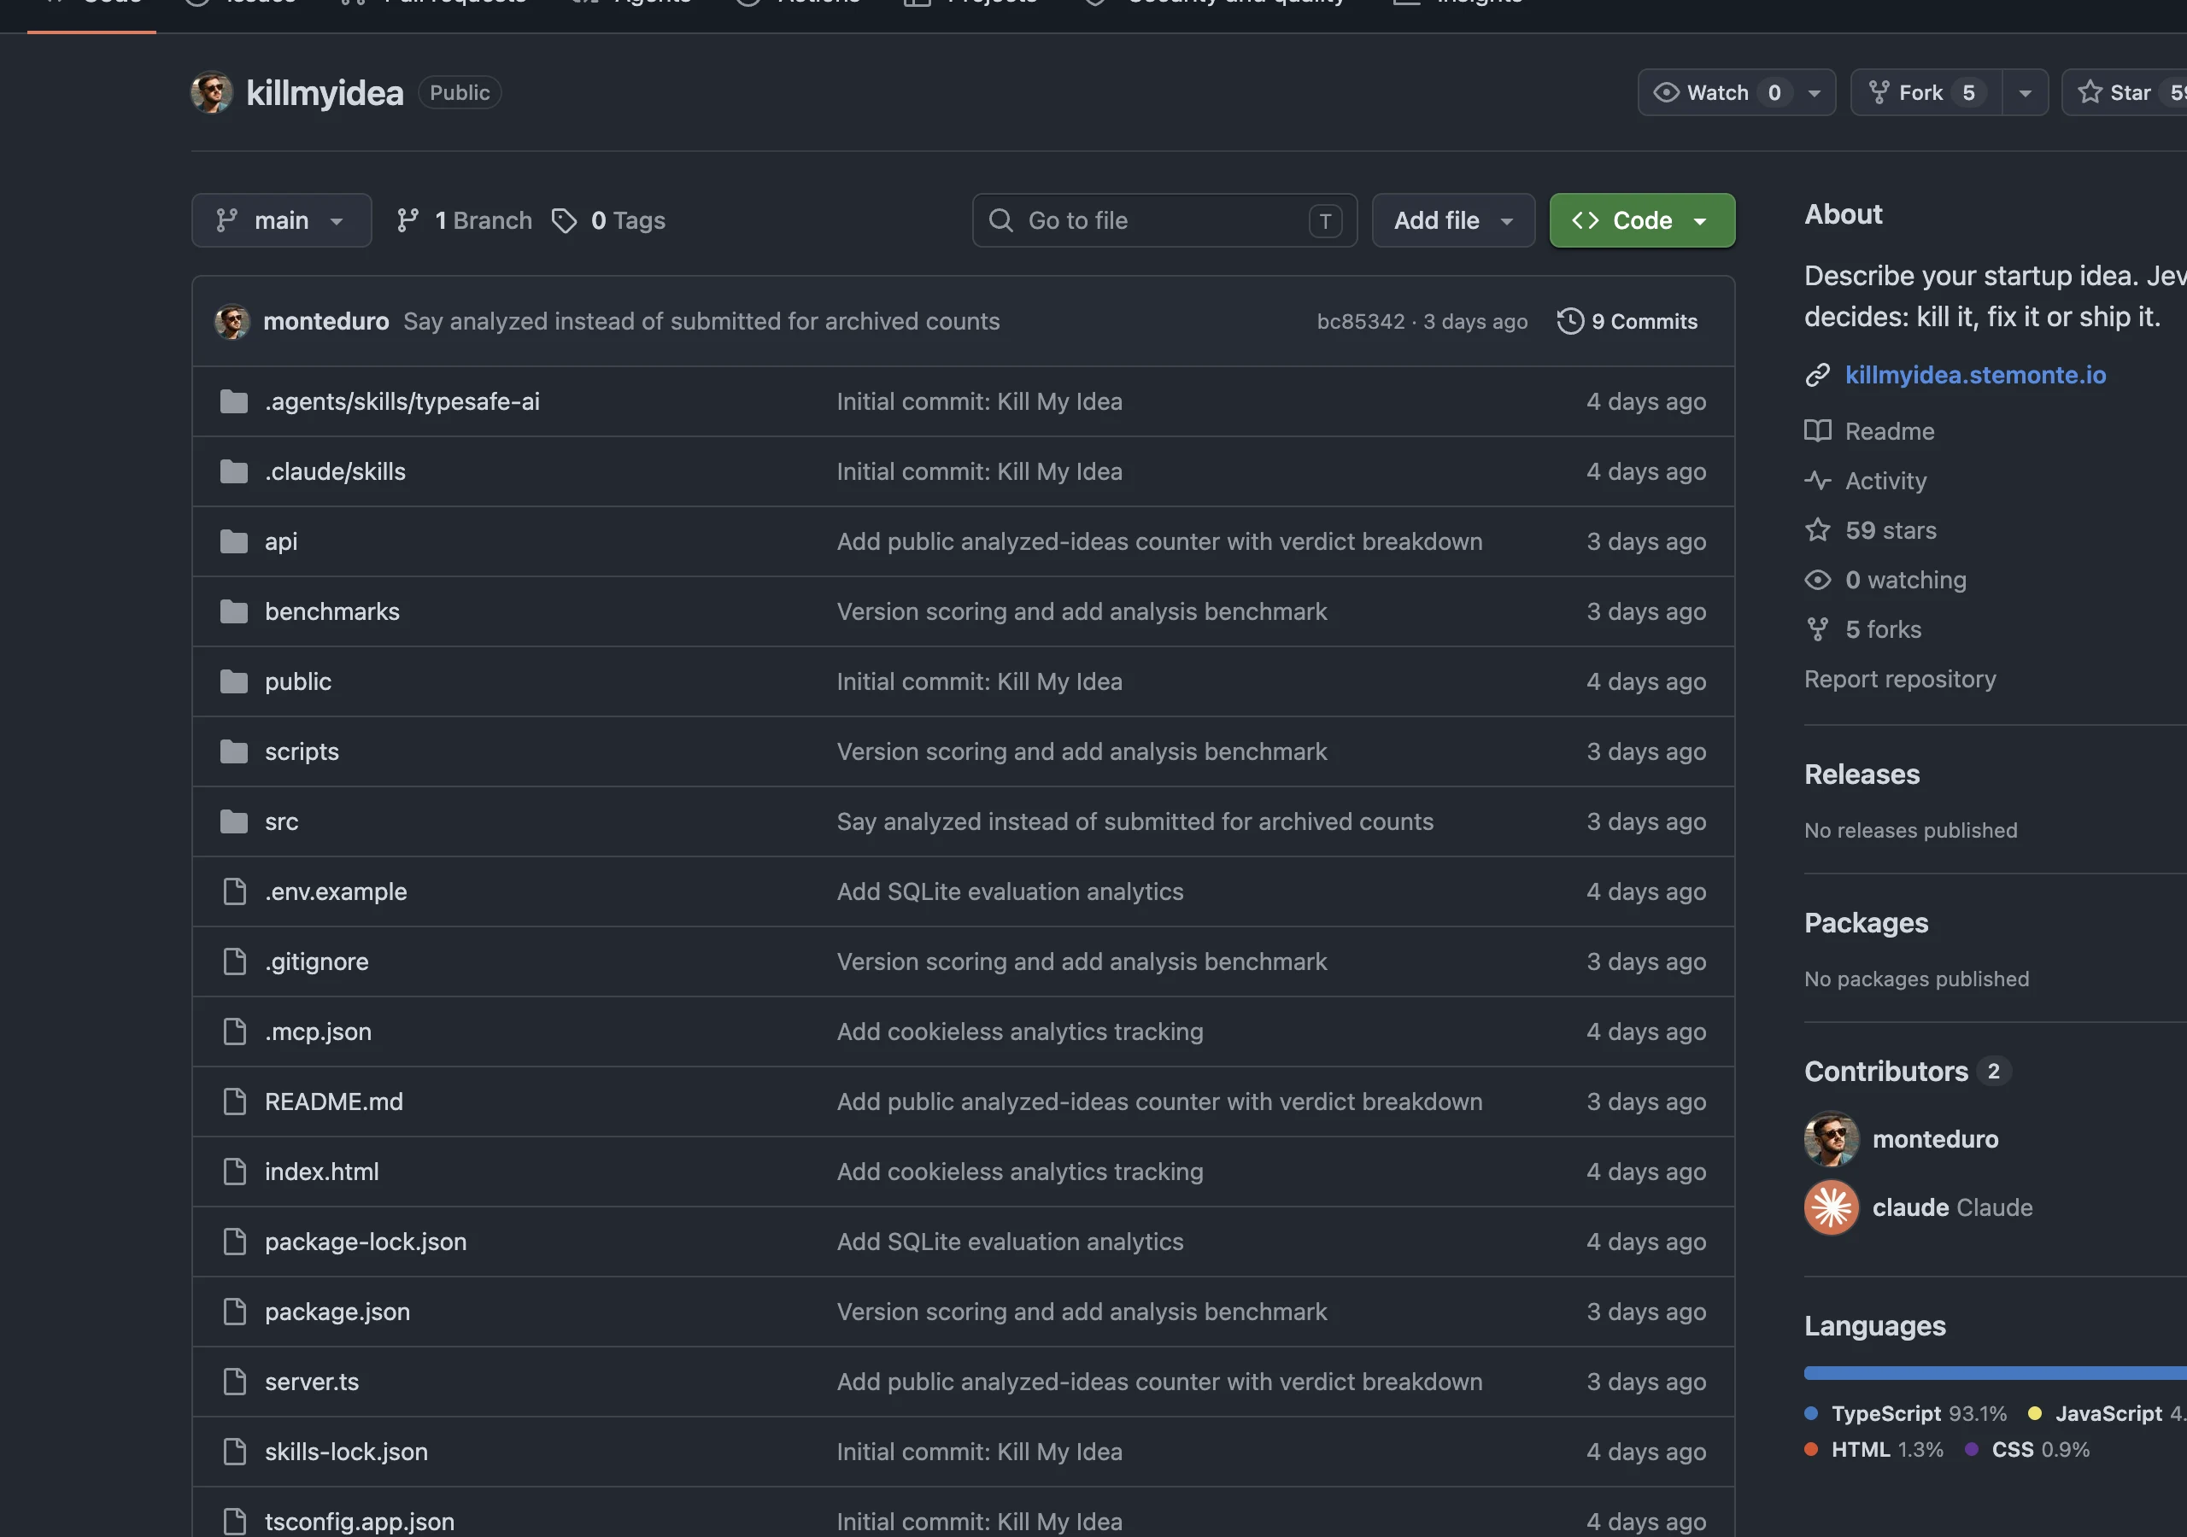The width and height of the screenshot is (2187, 1537).
Task: Click the eye icon beside 0 watching
Action: (1817, 579)
